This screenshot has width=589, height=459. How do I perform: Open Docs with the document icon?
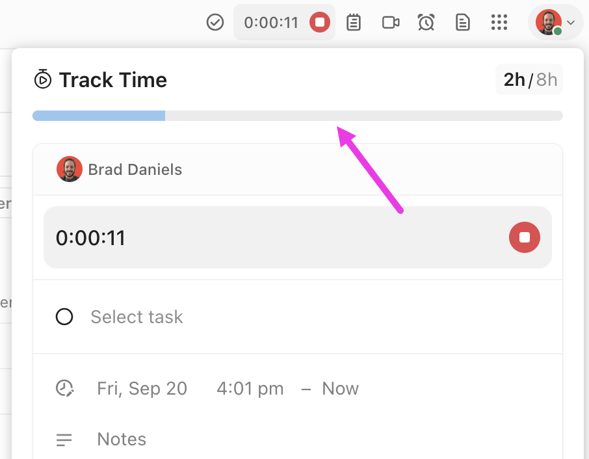click(x=462, y=21)
